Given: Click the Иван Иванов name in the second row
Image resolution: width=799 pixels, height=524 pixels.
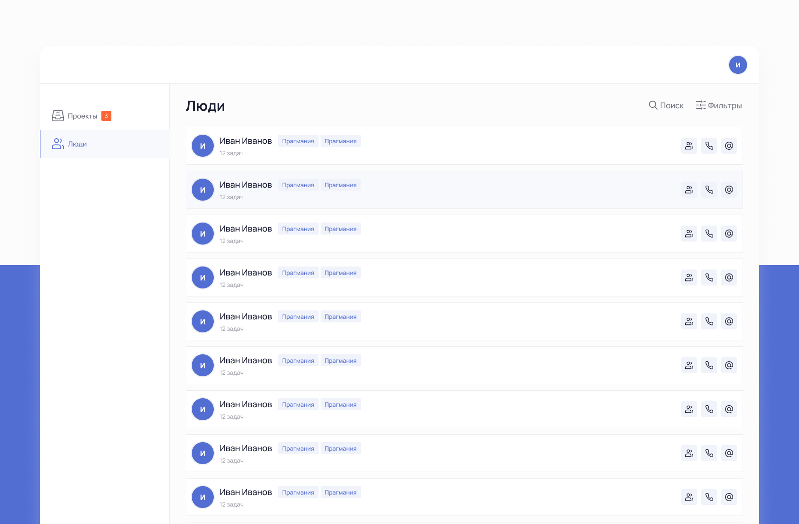Looking at the screenshot, I should (x=246, y=185).
